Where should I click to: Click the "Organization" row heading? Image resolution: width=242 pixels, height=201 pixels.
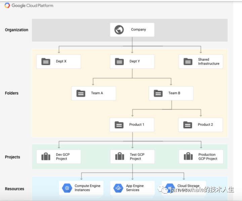tap(16, 30)
